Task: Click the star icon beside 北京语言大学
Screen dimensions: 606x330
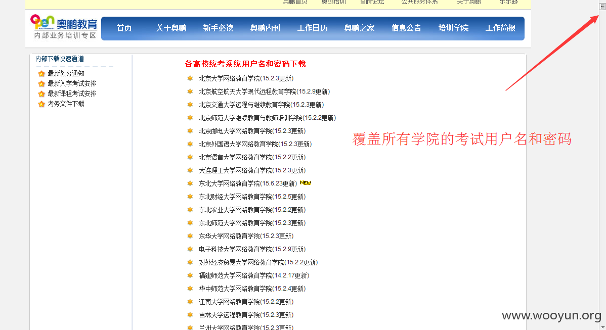Action: pos(190,157)
